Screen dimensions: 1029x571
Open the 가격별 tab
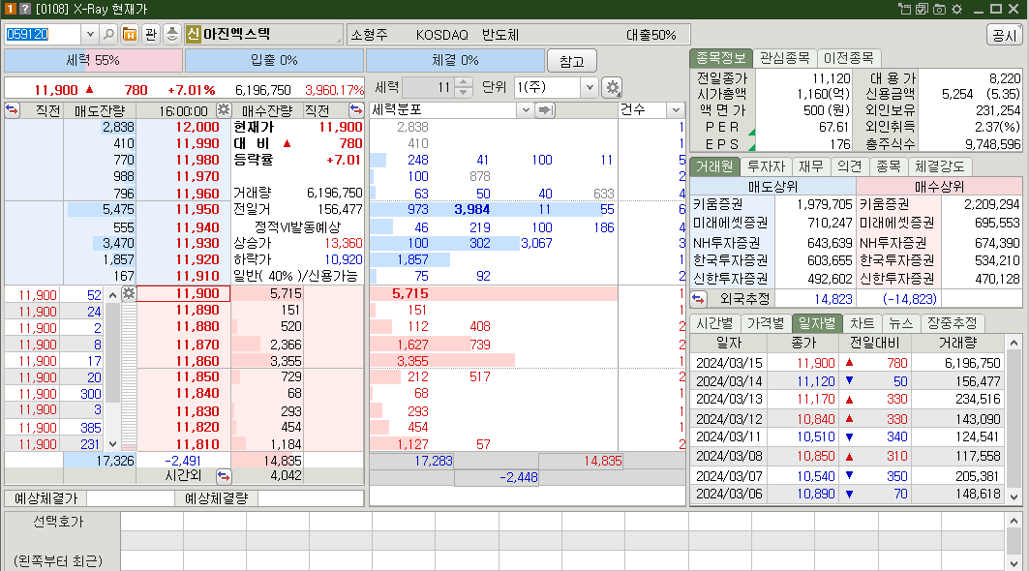pos(766,323)
